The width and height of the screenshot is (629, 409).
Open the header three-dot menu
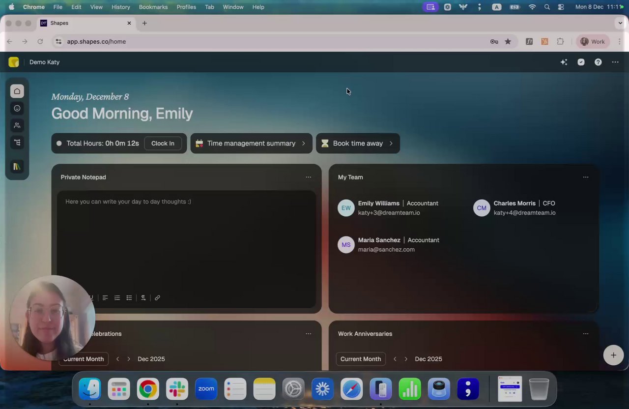615,62
